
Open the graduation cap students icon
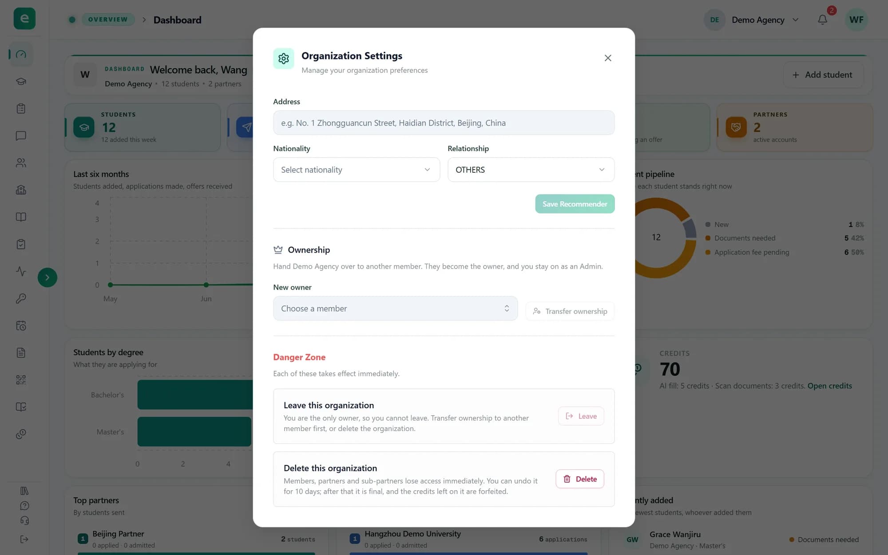click(x=21, y=82)
